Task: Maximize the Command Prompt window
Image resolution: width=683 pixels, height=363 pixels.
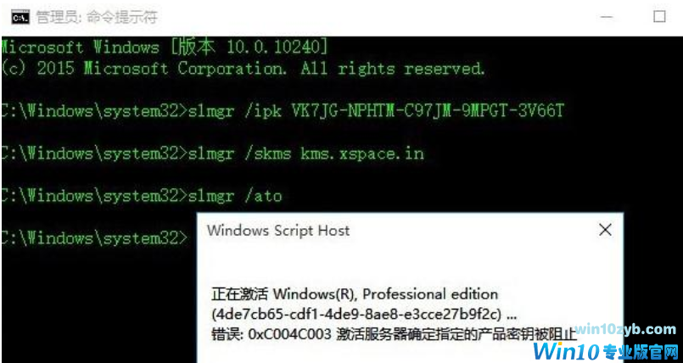Action: 659,17
